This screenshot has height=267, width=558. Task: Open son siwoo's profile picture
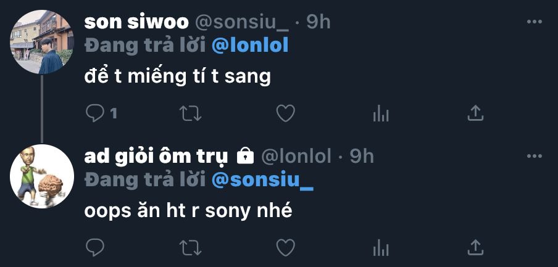[41, 42]
